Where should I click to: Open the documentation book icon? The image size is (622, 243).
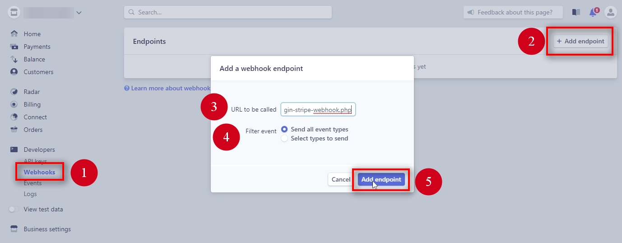coord(576,12)
